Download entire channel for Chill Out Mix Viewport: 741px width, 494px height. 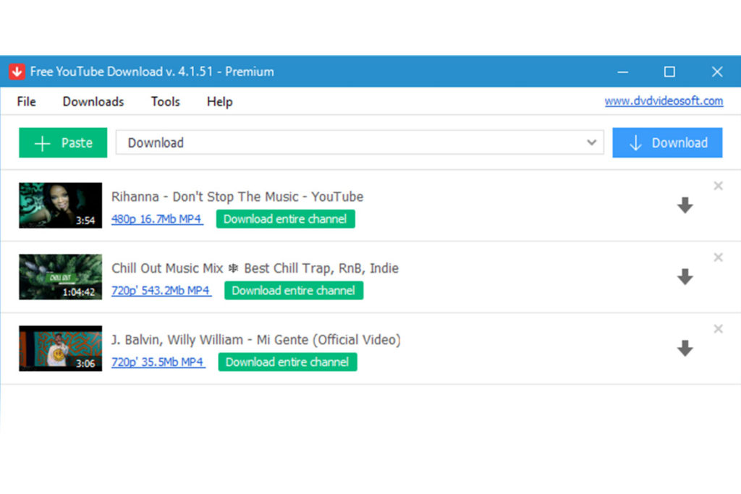coord(294,291)
